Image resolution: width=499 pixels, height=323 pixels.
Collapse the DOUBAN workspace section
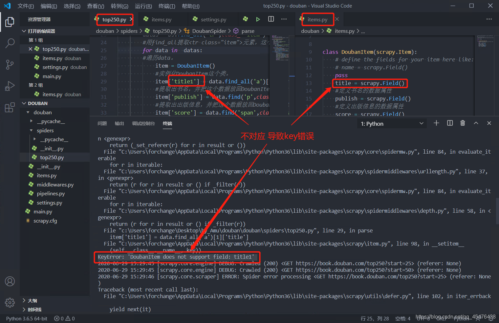pyautogui.click(x=54, y=103)
